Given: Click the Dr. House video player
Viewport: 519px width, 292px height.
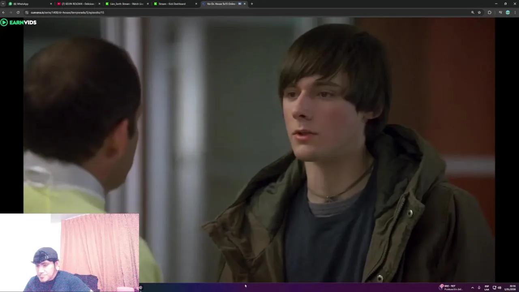Looking at the screenshot, I should [x=259, y=150].
